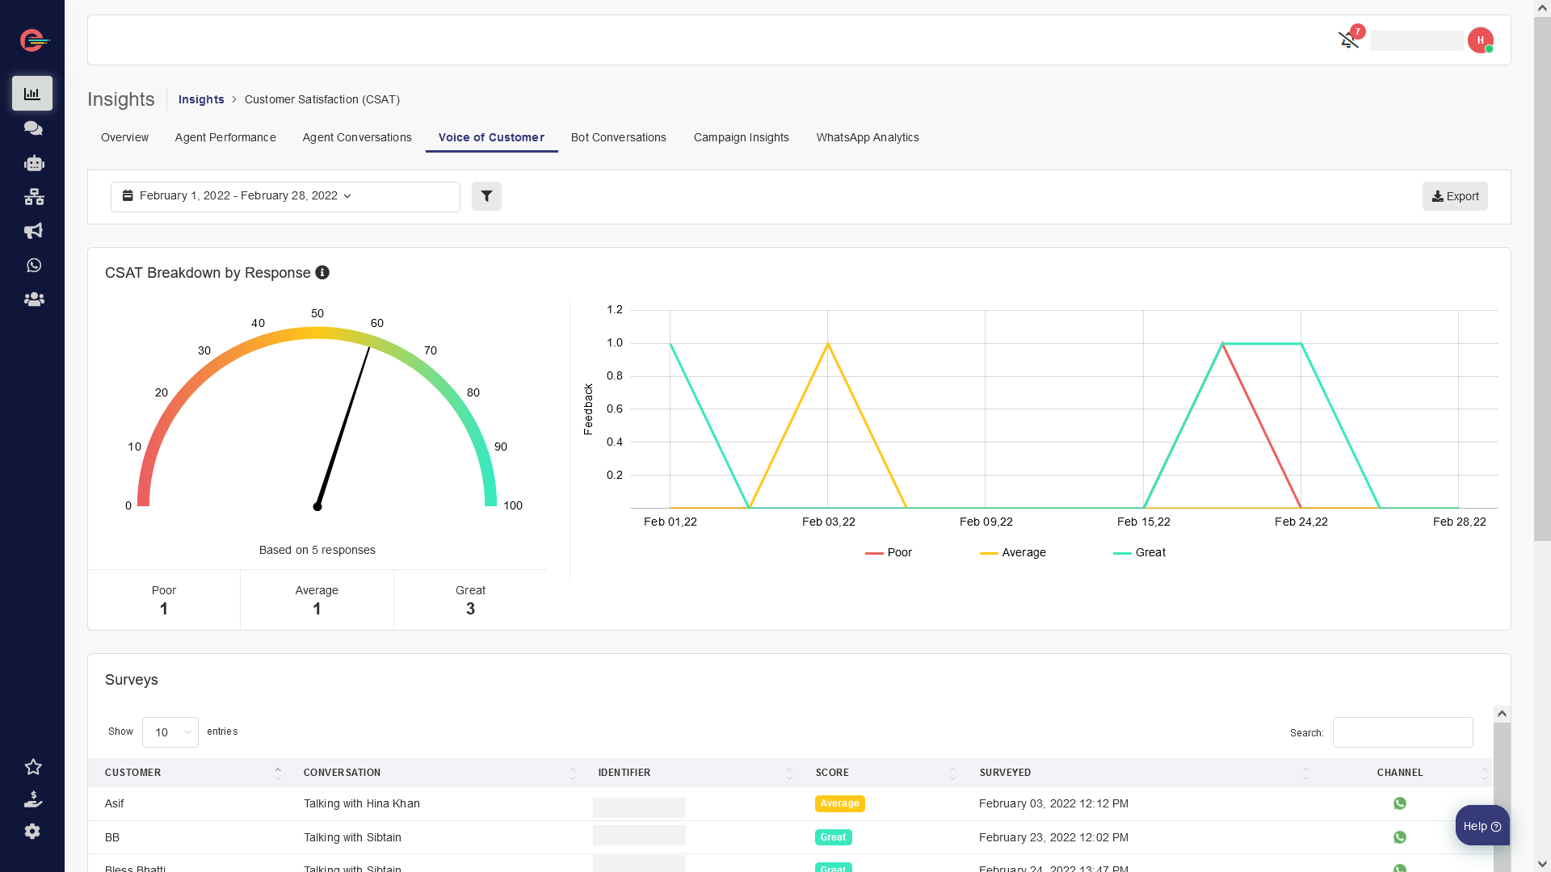Expand the Show entries count dropdown
This screenshot has width=1551, height=872.
[x=170, y=732]
